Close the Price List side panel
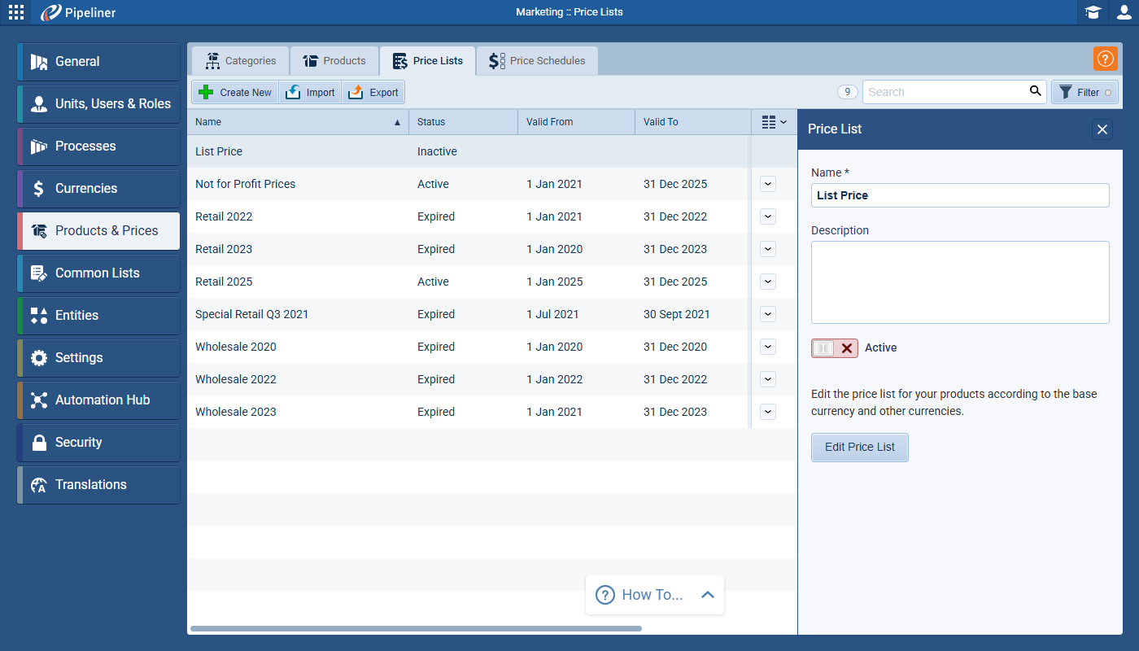The height and width of the screenshot is (651, 1139). point(1102,129)
